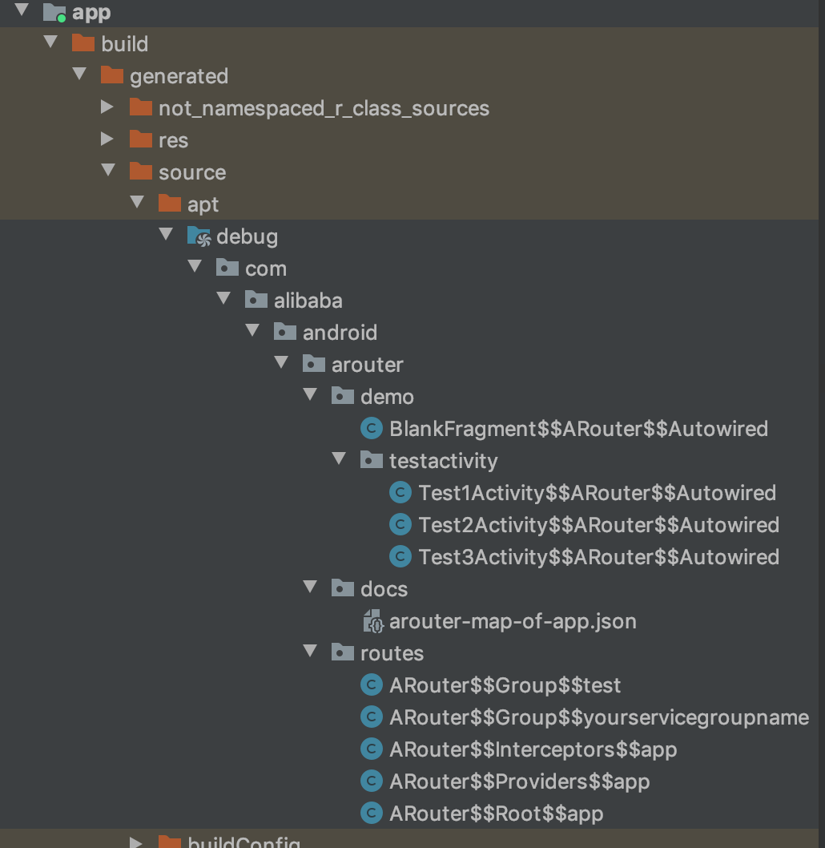The width and height of the screenshot is (825, 848).
Task: Collapse the com package arrow
Action: point(195,265)
